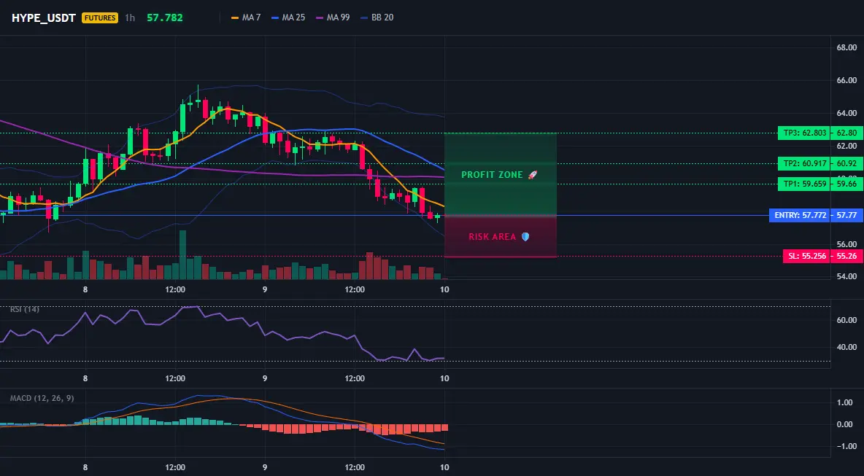Click the rocket icon in the profit zone

click(x=532, y=175)
